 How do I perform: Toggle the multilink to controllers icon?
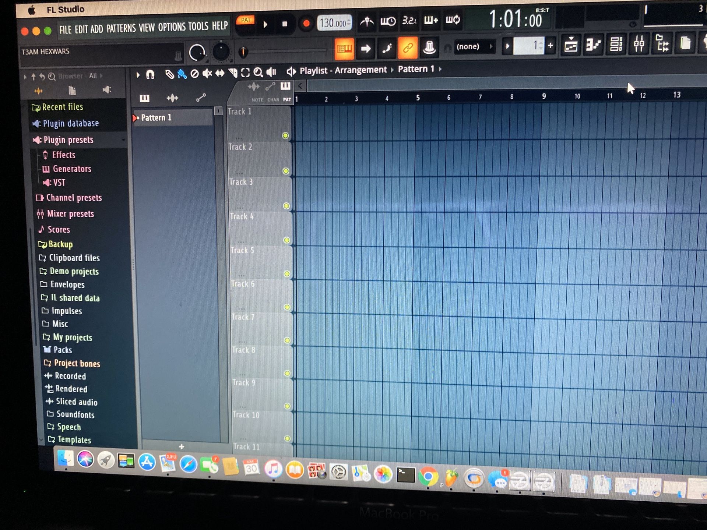(x=408, y=47)
